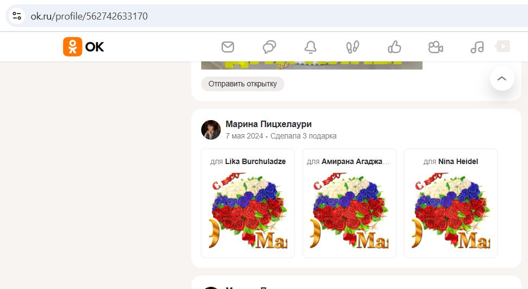This screenshot has height=289, width=528.
Task: Click the OK logo in header
Action: pos(84,47)
